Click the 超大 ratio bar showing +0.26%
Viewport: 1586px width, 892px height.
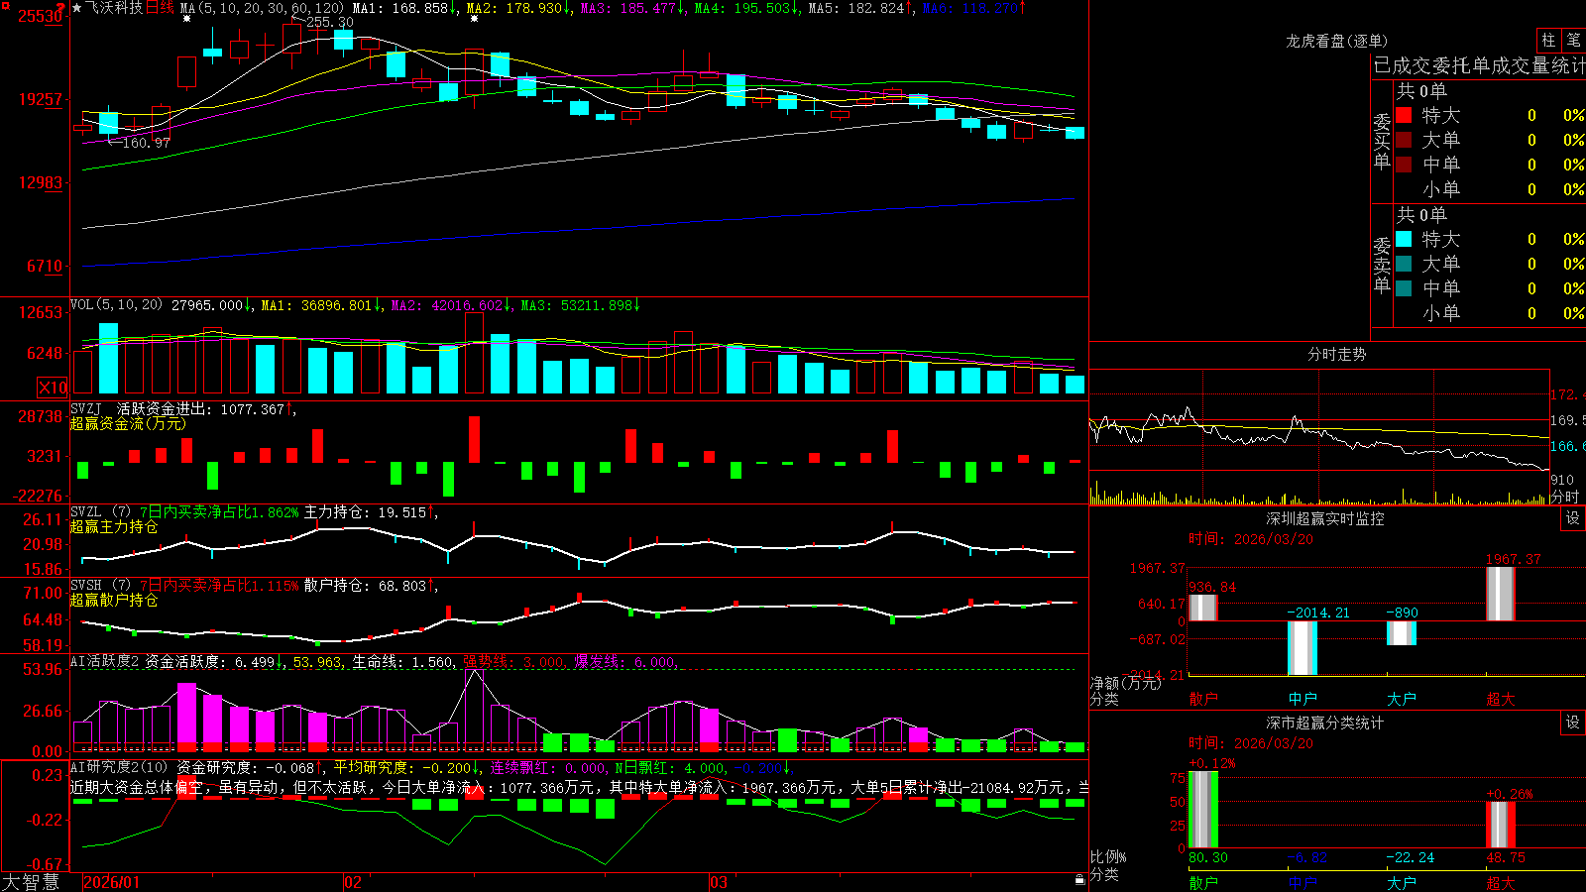click(x=1501, y=825)
